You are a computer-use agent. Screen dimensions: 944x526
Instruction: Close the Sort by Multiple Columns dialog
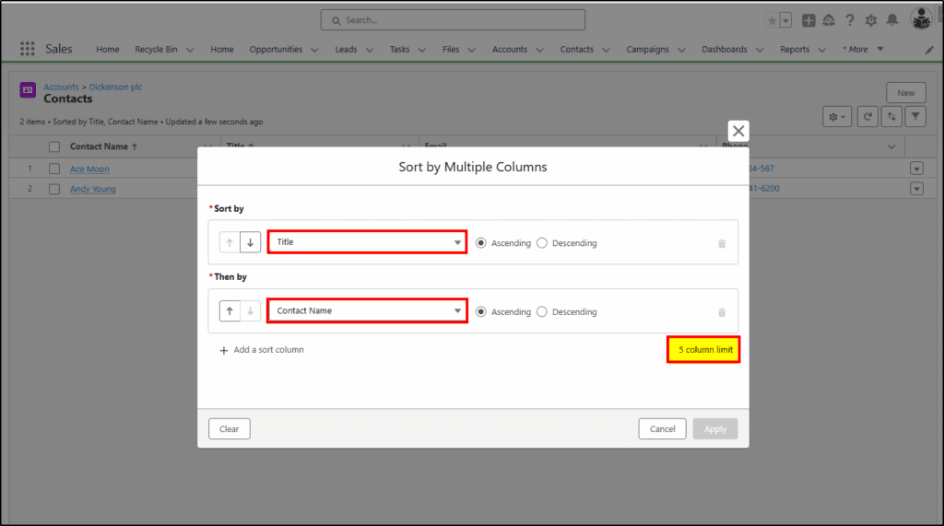[738, 131]
